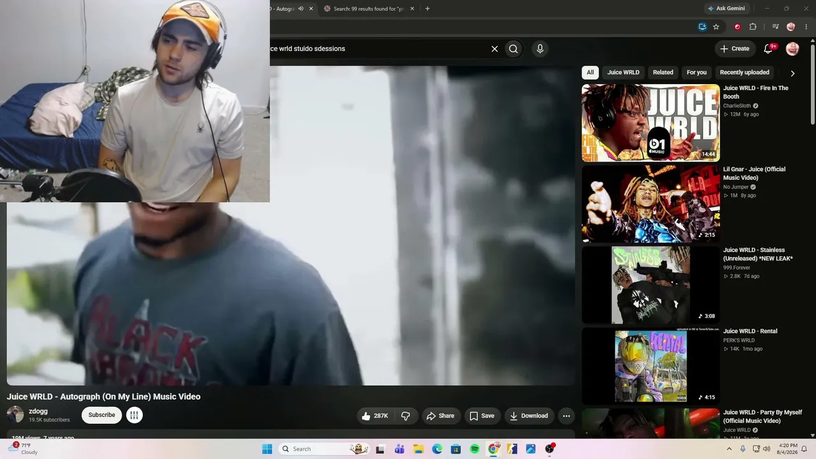Select the For you filter chip
The height and width of the screenshot is (459, 816).
[x=697, y=72]
